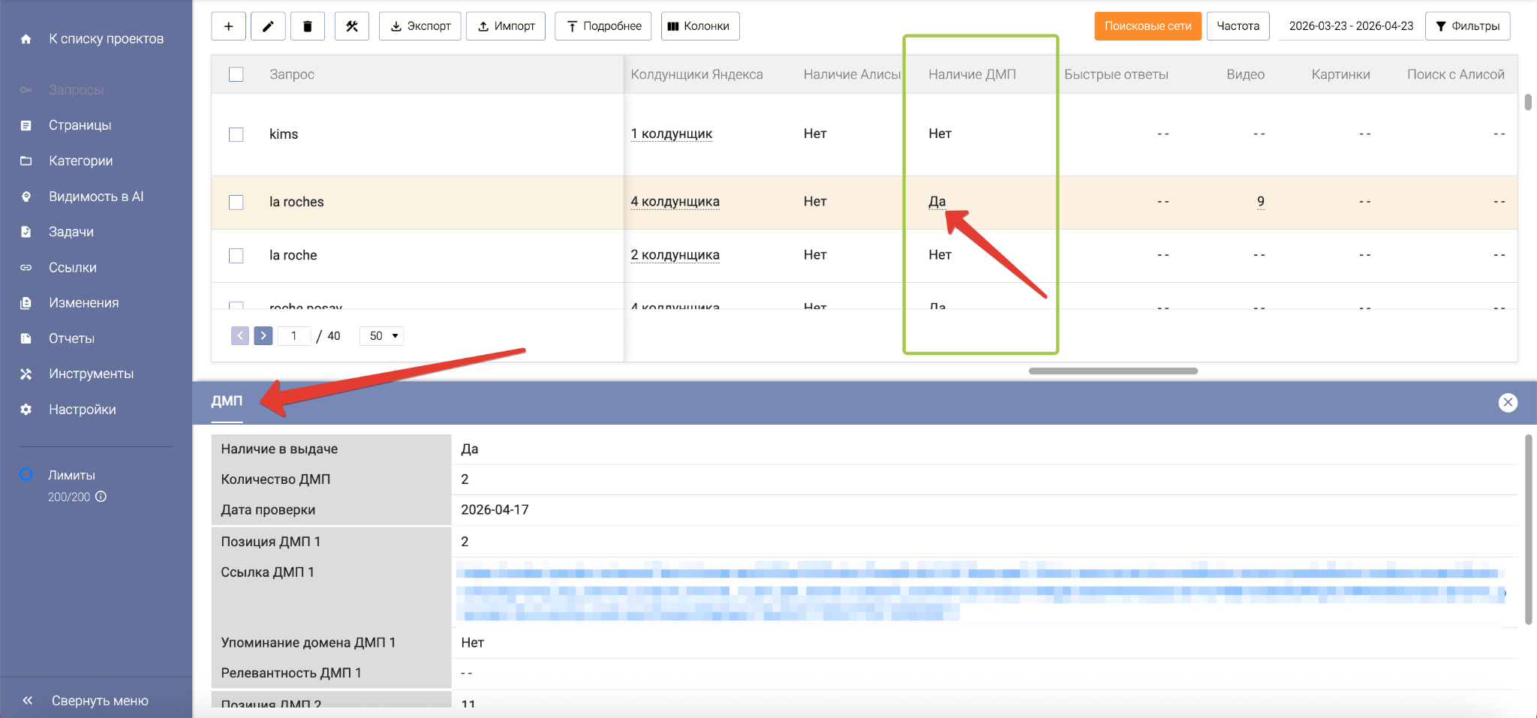Click the pencil edit icon

(268, 26)
